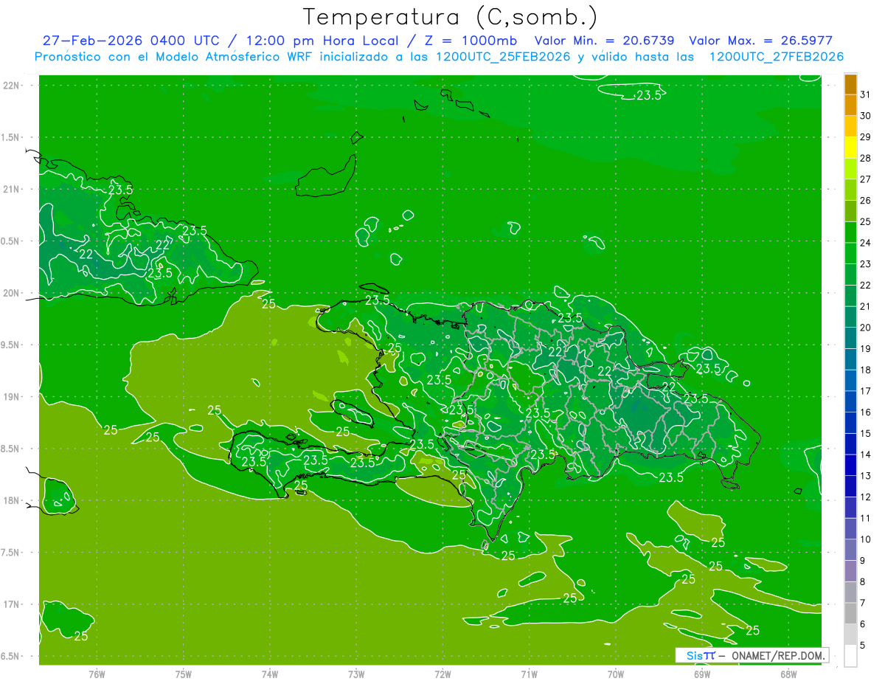Select the legend swatch between 14 and 15
Image resolution: width=885 pixels, height=684 pixels.
point(851,445)
